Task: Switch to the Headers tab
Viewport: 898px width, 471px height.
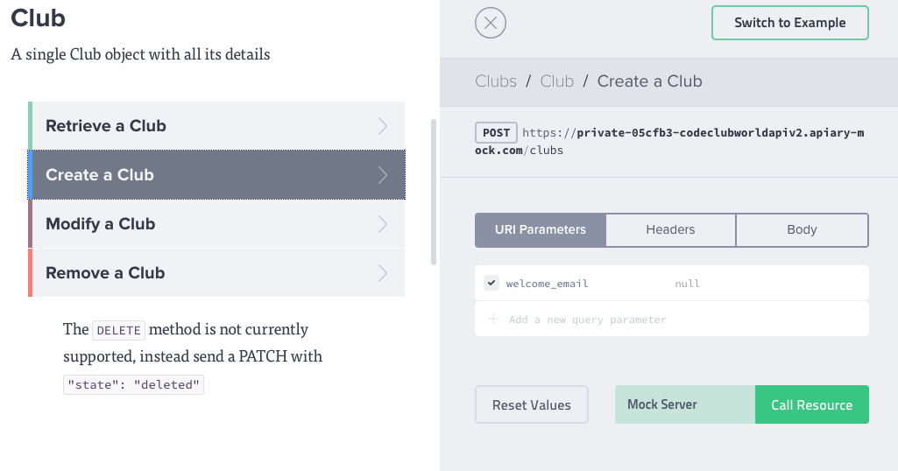Action: pyautogui.click(x=670, y=230)
